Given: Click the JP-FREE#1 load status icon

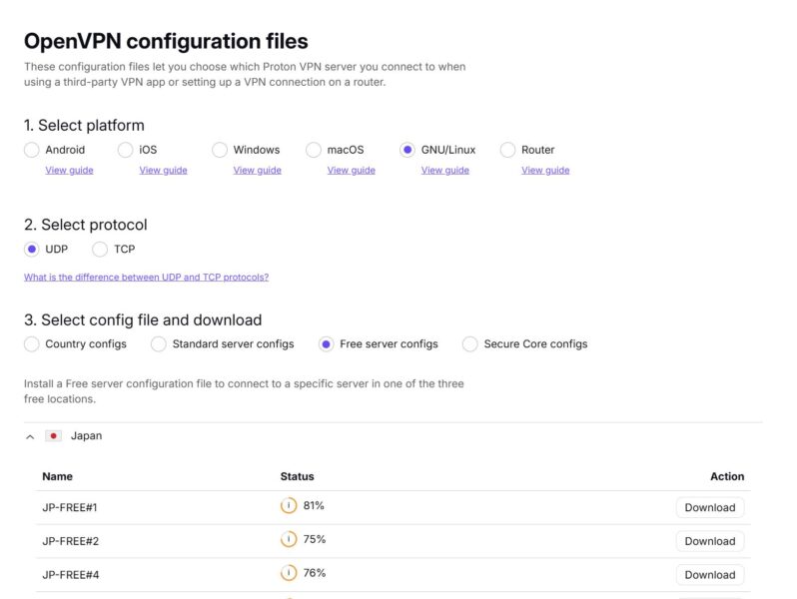Looking at the screenshot, I should 289,506.
